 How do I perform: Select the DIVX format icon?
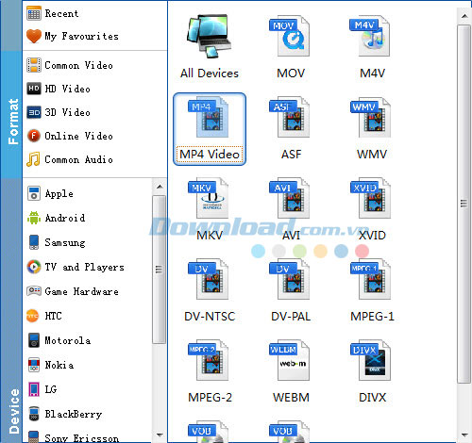(370, 360)
